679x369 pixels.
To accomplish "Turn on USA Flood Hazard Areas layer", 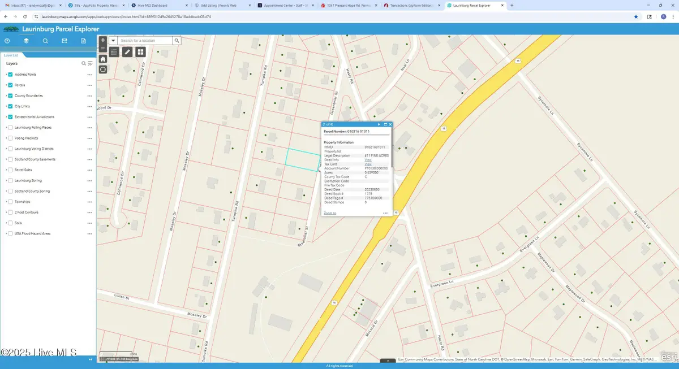I will 11,233.
